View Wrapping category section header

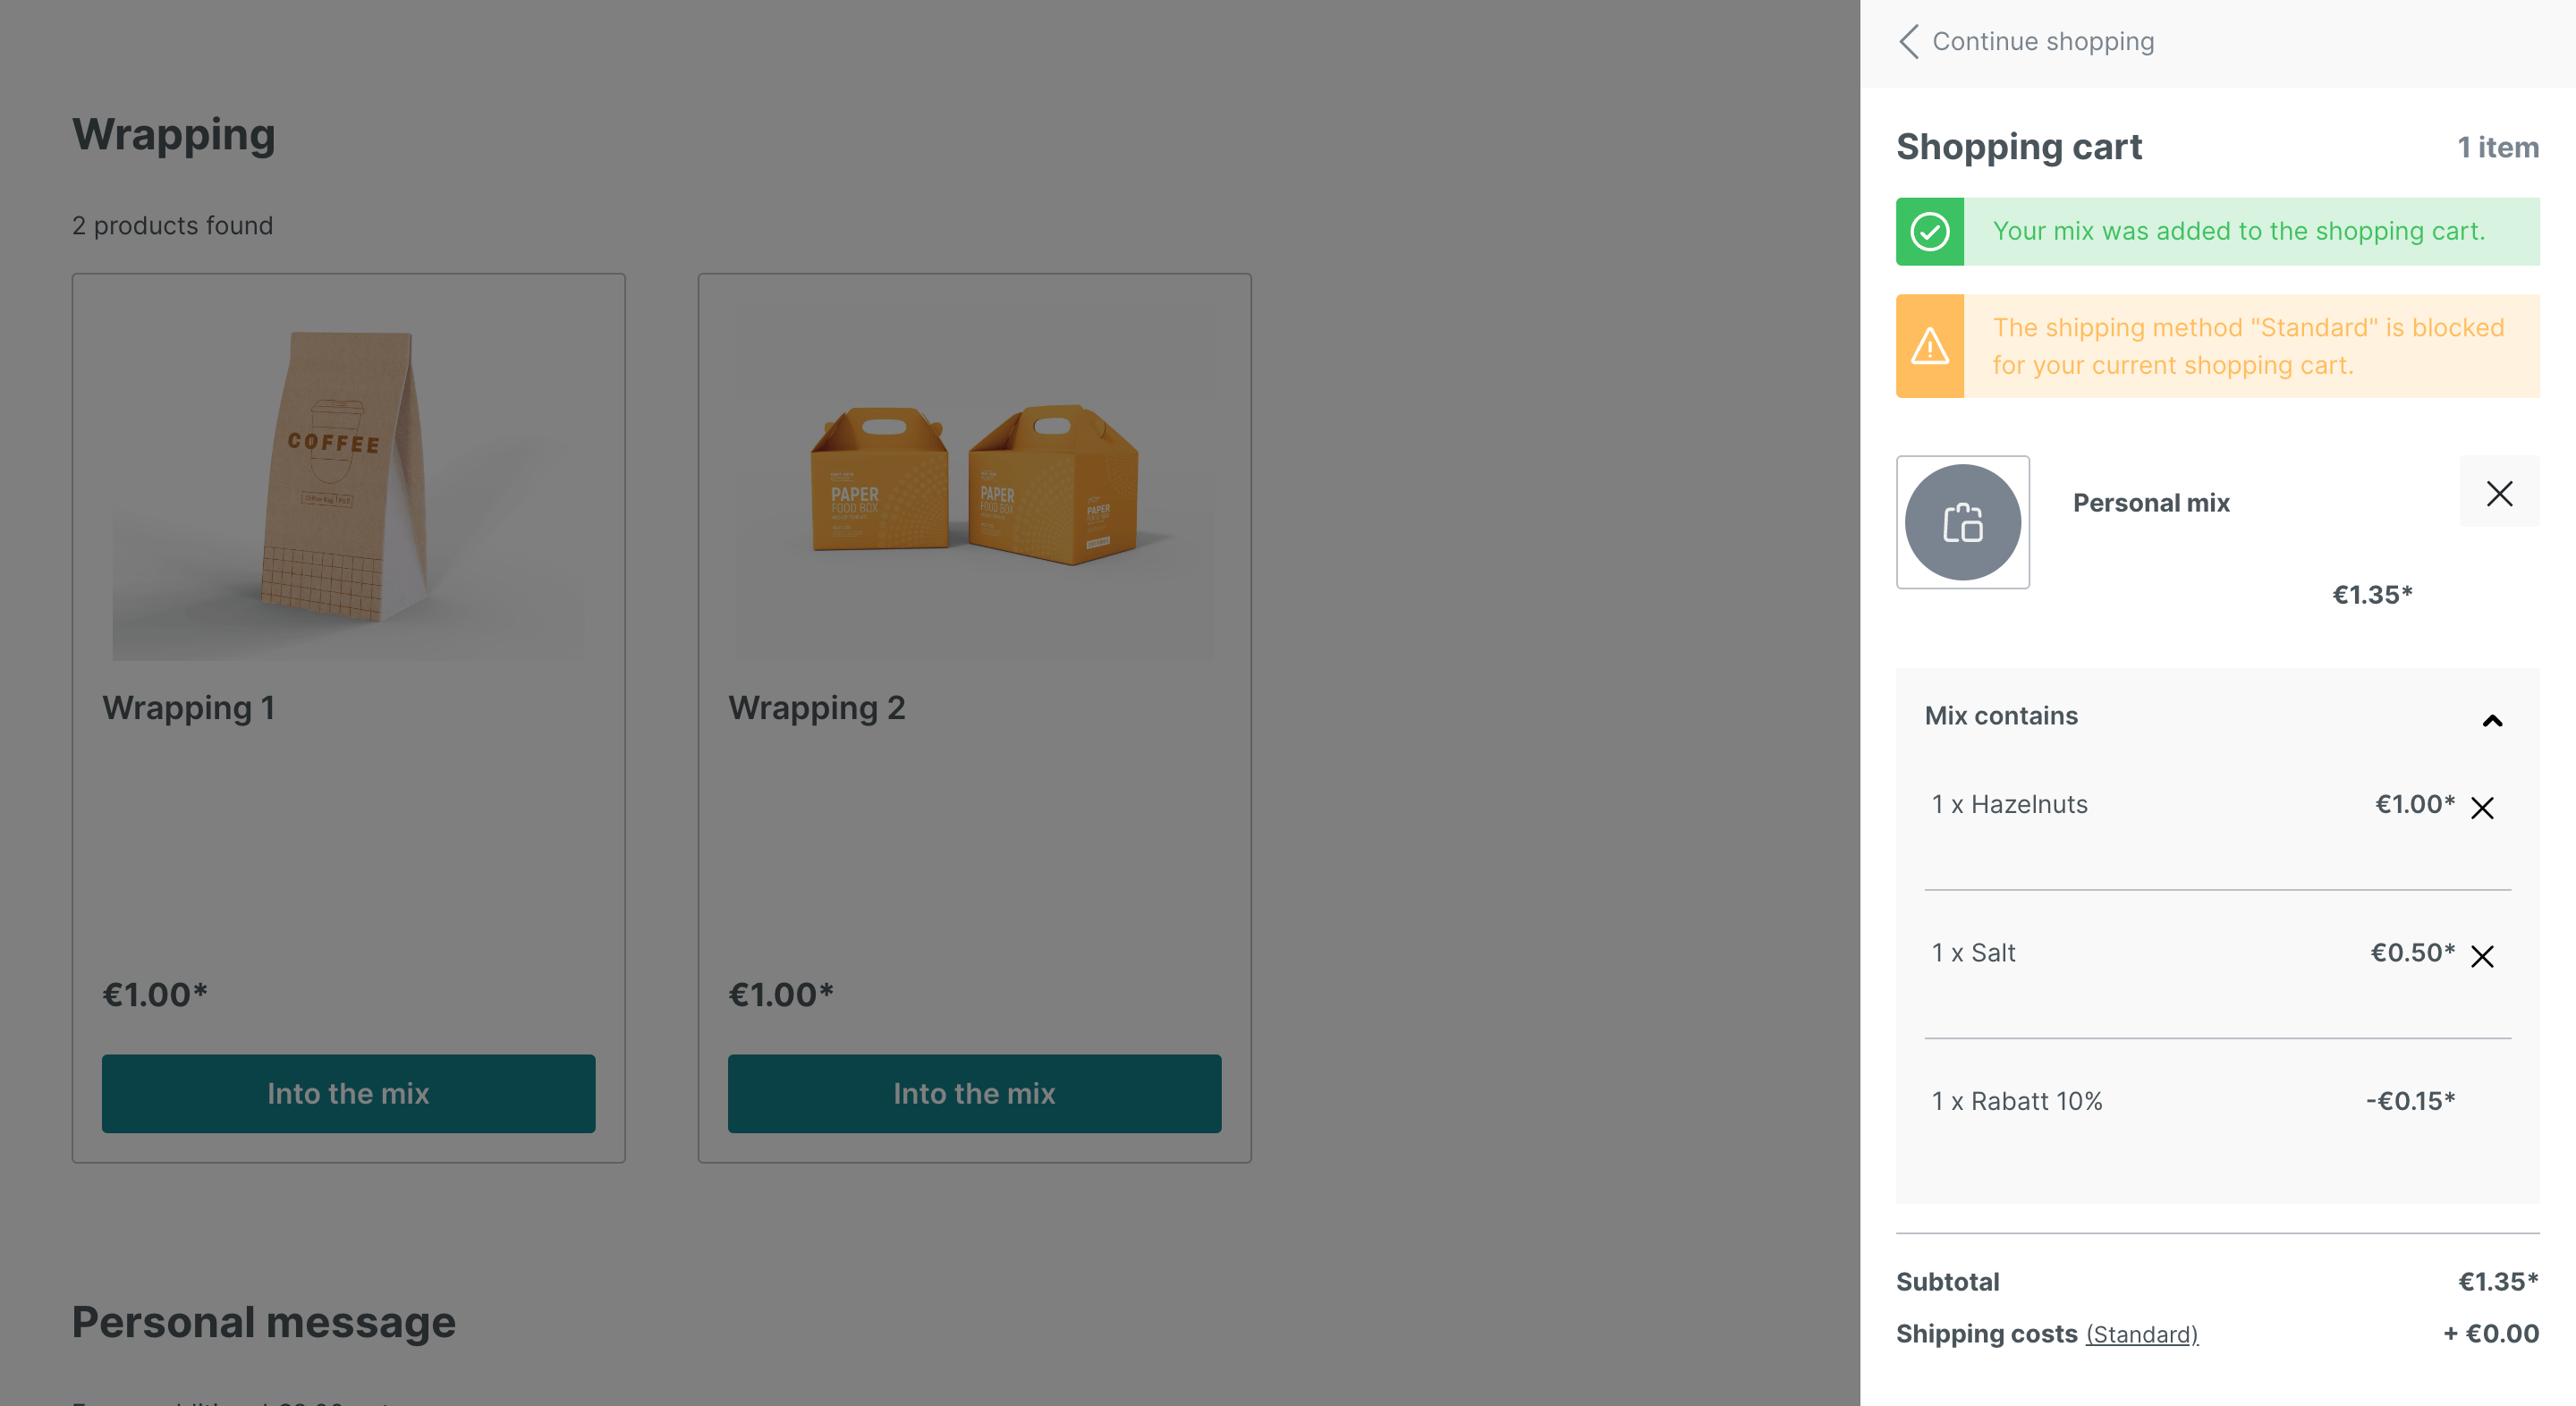(174, 133)
